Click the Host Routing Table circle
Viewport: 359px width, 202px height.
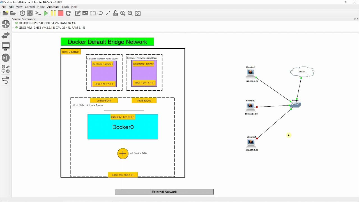pos(123,154)
